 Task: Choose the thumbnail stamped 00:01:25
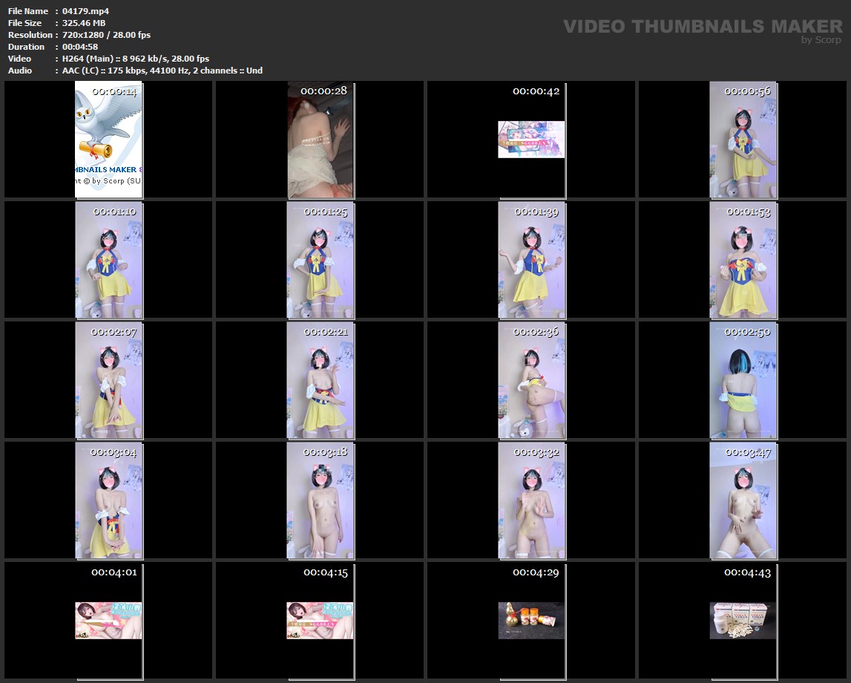321,260
